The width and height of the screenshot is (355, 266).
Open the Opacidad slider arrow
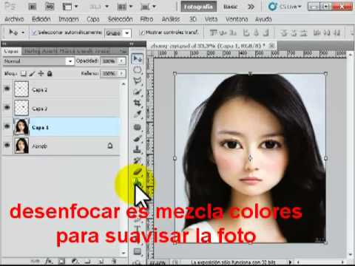121,61
